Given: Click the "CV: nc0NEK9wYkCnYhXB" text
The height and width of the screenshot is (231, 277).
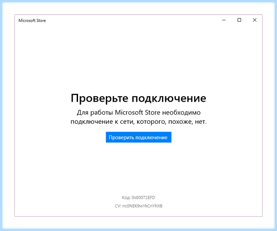Looking at the screenshot, I should pos(138,206).
